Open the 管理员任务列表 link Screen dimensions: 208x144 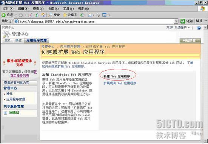pyautogui.click(x=20, y=76)
